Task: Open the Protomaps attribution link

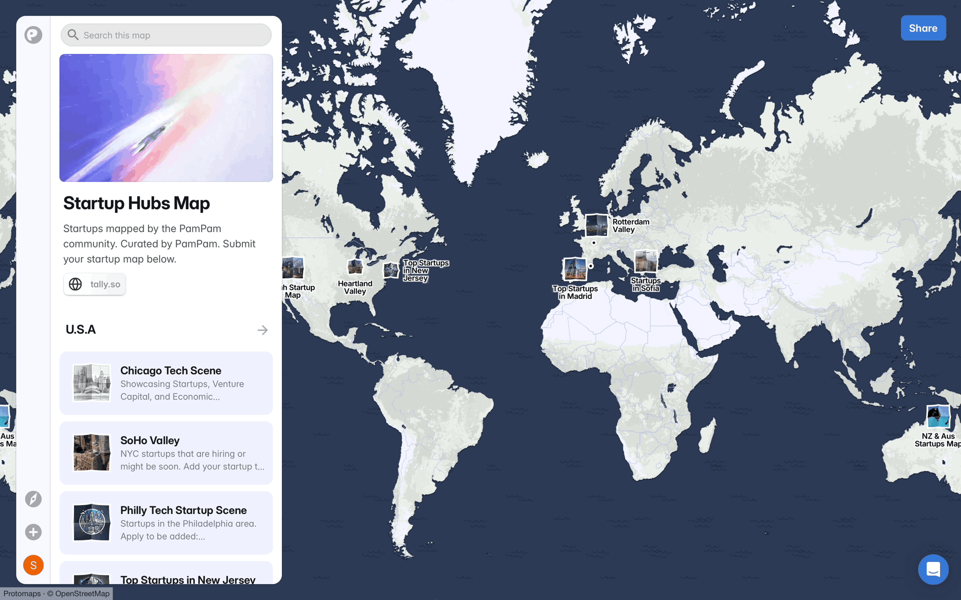Action: pyautogui.click(x=22, y=593)
